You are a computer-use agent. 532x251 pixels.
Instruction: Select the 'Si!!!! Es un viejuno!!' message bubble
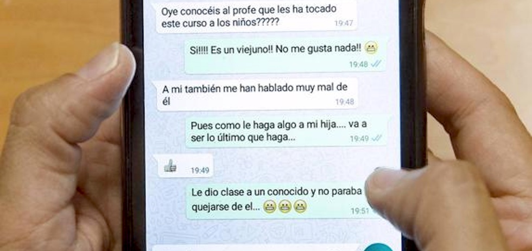point(285,56)
